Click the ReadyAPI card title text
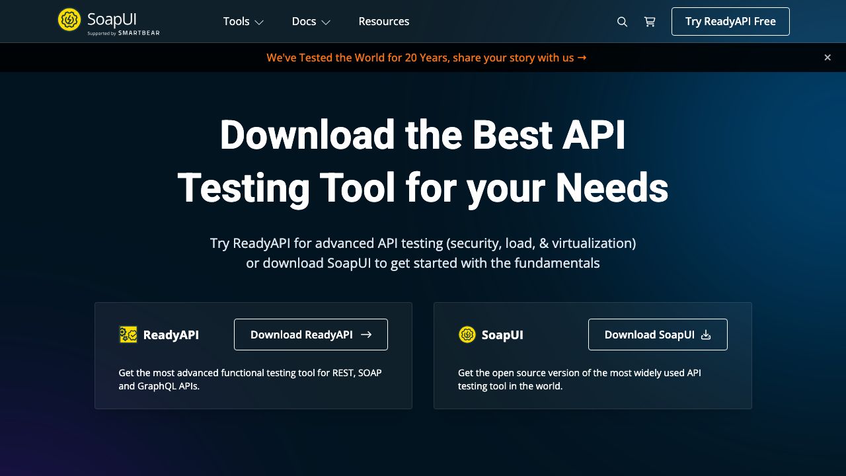 coord(171,335)
